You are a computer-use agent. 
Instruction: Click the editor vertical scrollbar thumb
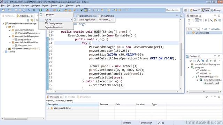point(180,59)
